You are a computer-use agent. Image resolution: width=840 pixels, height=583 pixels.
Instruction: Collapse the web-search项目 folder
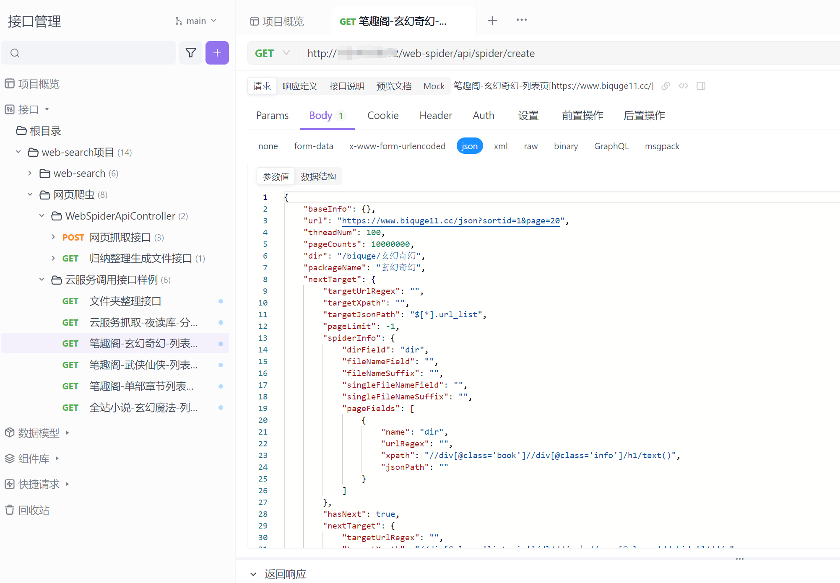click(18, 152)
